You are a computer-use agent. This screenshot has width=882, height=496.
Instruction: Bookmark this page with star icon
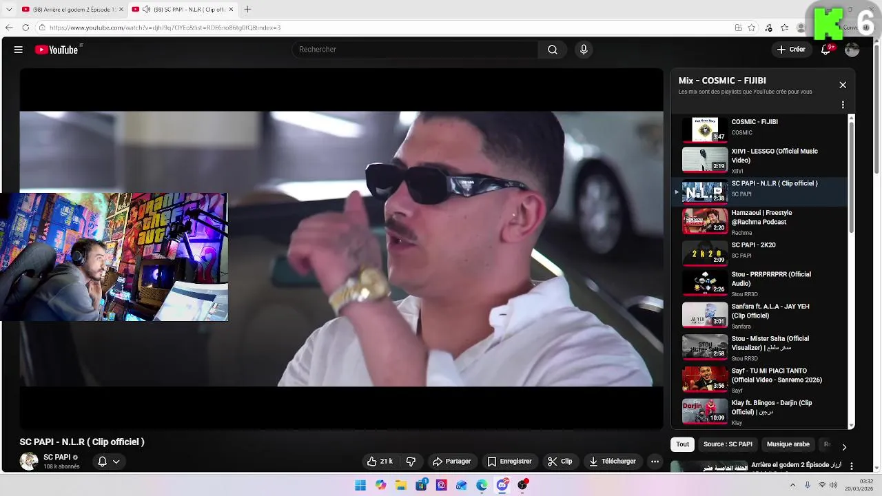pyautogui.click(x=752, y=28)
